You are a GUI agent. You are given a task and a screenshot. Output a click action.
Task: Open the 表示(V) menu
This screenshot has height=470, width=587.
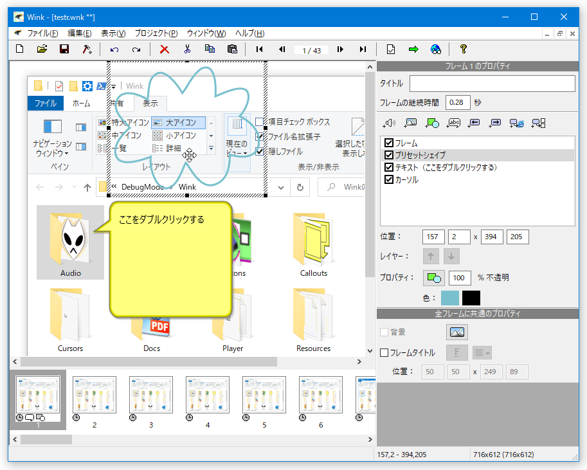[113, 33]
